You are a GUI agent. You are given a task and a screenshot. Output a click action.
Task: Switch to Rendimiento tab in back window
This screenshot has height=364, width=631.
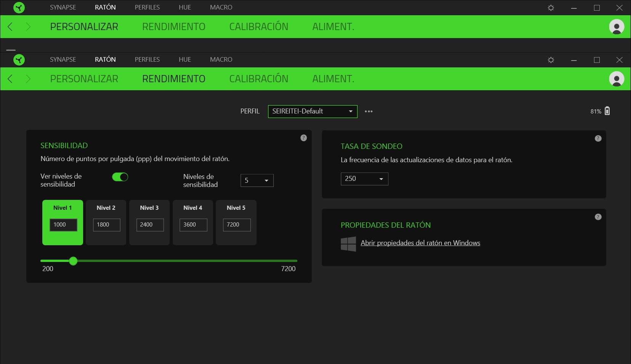point(174,27)
